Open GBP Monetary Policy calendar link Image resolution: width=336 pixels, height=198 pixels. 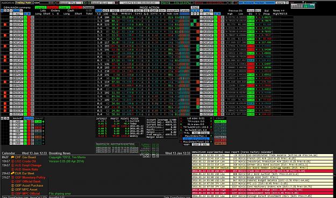point(30,178)
